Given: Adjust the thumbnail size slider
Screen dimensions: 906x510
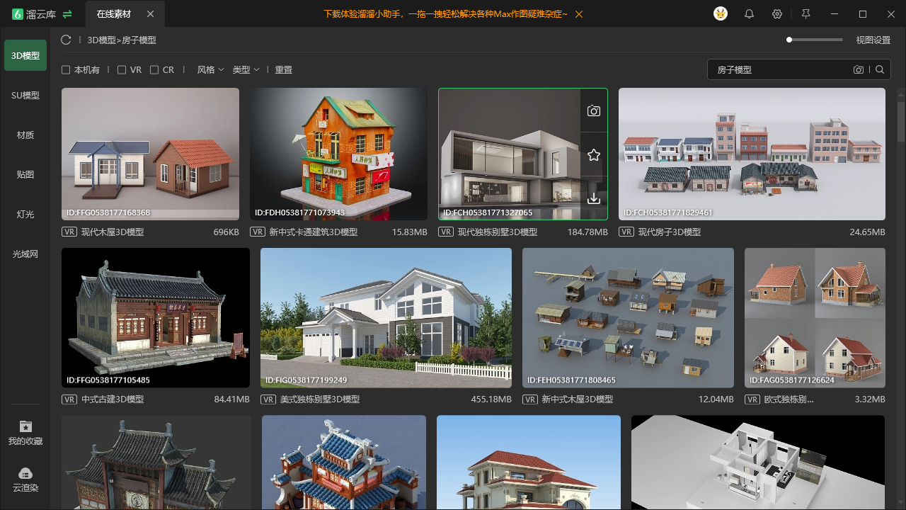Looking at the screenshot, I should tap(815, 40).
